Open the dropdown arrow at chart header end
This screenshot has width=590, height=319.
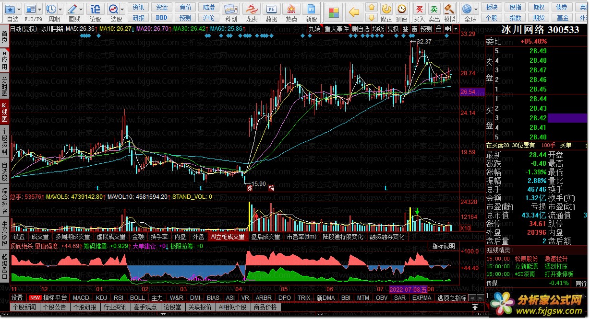pos(456,29)
